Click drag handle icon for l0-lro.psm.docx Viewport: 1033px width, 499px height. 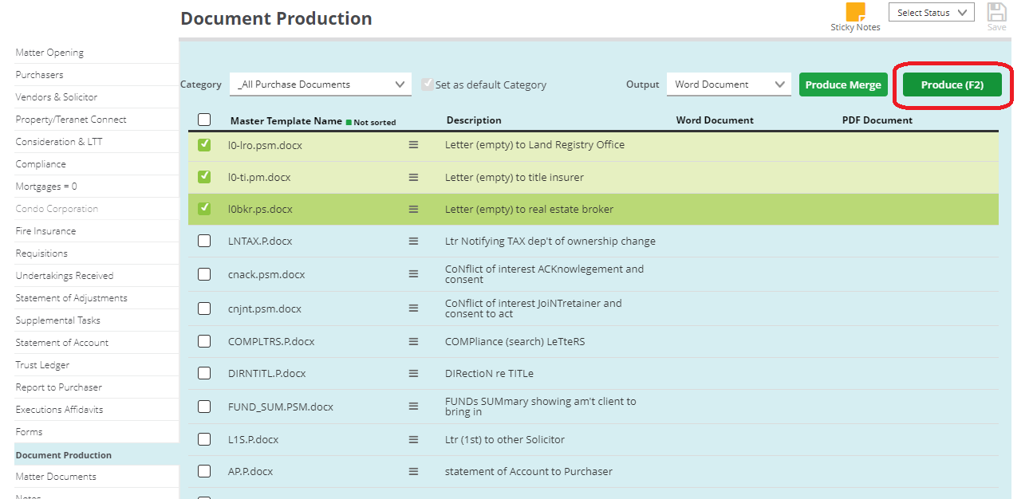[413, 145]
